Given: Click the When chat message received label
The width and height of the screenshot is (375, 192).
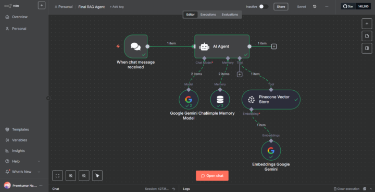Looking at the screenshot, I should [135, 65].
